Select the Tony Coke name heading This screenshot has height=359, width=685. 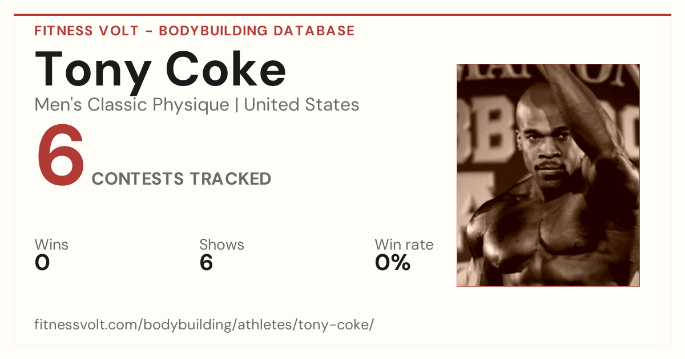tap(160, 70)
